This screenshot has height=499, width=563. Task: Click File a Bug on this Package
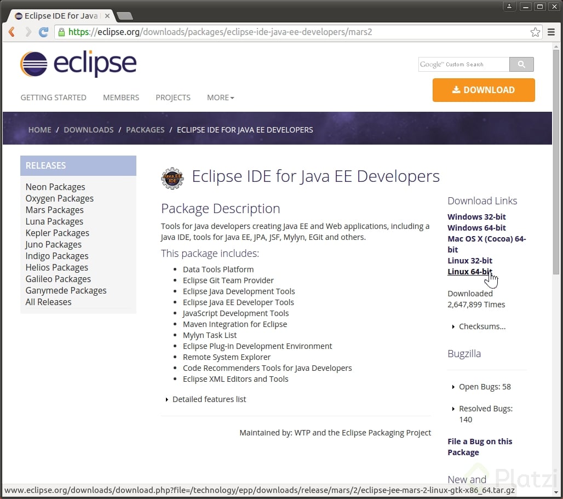(x=480, y=447)
